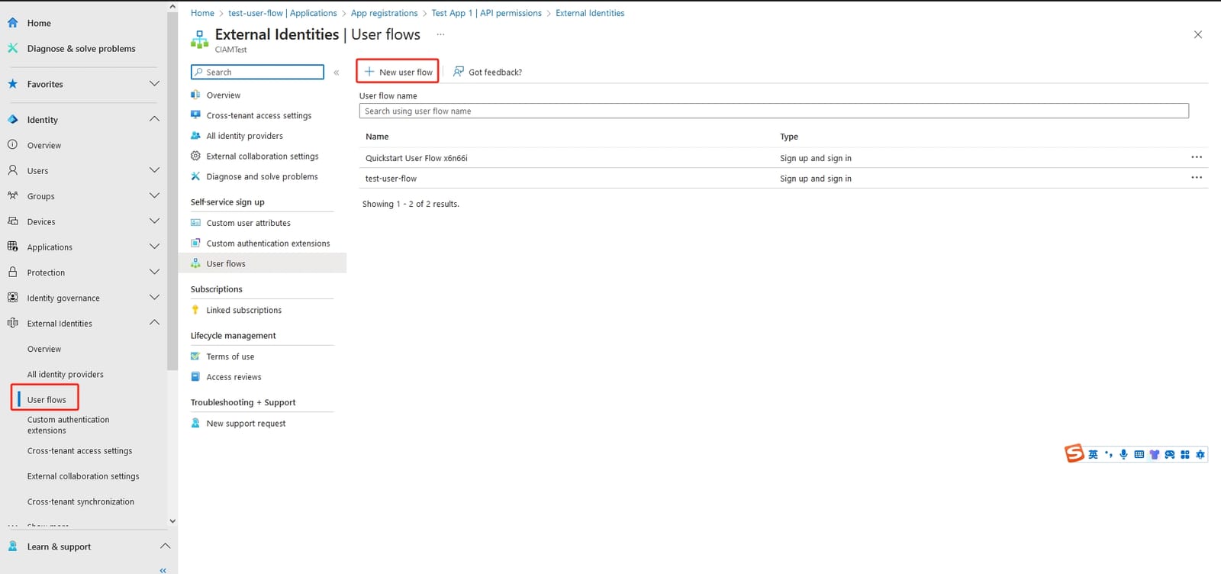The image size is (1221, 574).
Task: Click the Search using user flow name box
Action: point(774,111)
